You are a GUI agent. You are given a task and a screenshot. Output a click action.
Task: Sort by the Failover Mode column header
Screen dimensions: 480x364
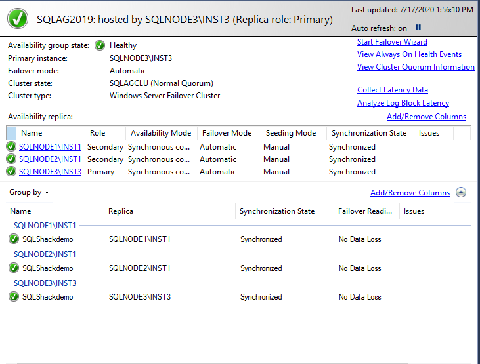click(x=227, y=133)
